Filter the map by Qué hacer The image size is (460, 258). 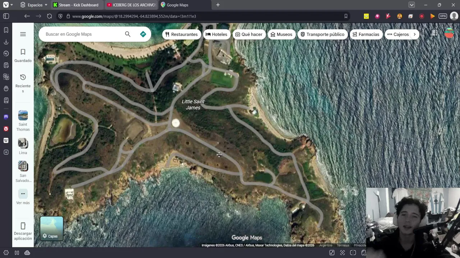pyautogui.click(x=249, y=34)
